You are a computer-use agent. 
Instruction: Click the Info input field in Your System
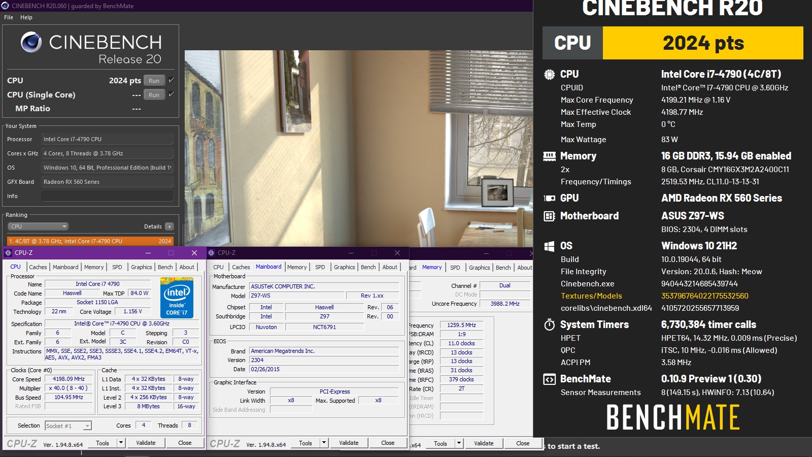(x=107, y=196)
